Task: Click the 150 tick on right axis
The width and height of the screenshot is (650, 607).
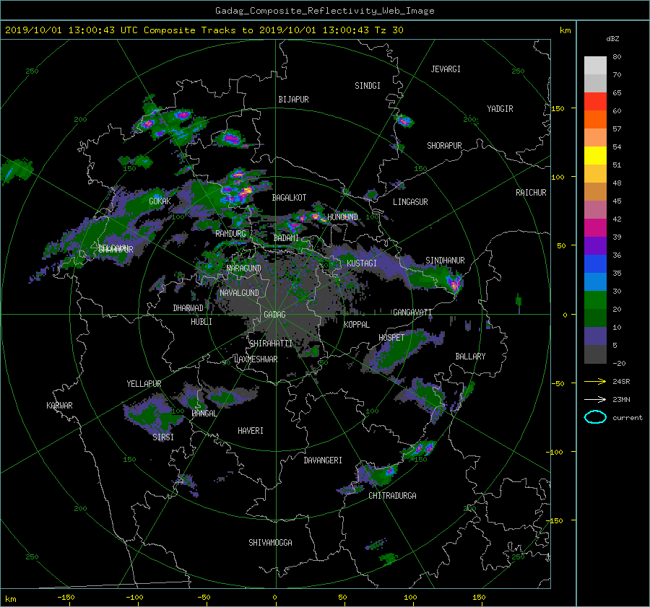Action: tap(558, 108)
